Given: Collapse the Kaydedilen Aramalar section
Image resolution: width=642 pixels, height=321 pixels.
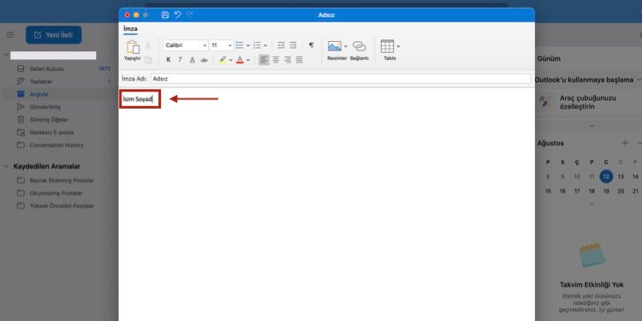Looking at the screenshot, I should click(x=6, y=166).
